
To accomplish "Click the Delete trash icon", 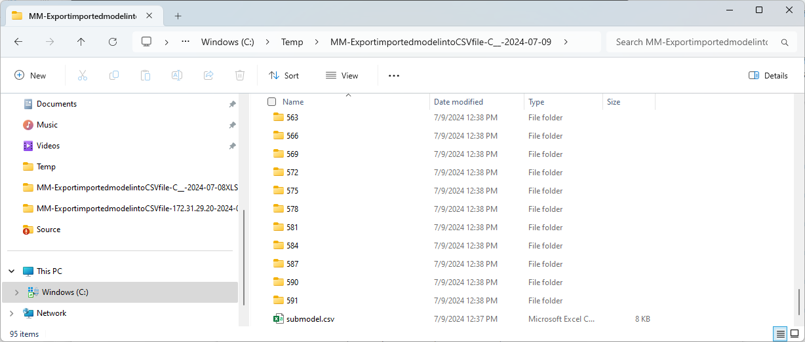I will [240, 75].
